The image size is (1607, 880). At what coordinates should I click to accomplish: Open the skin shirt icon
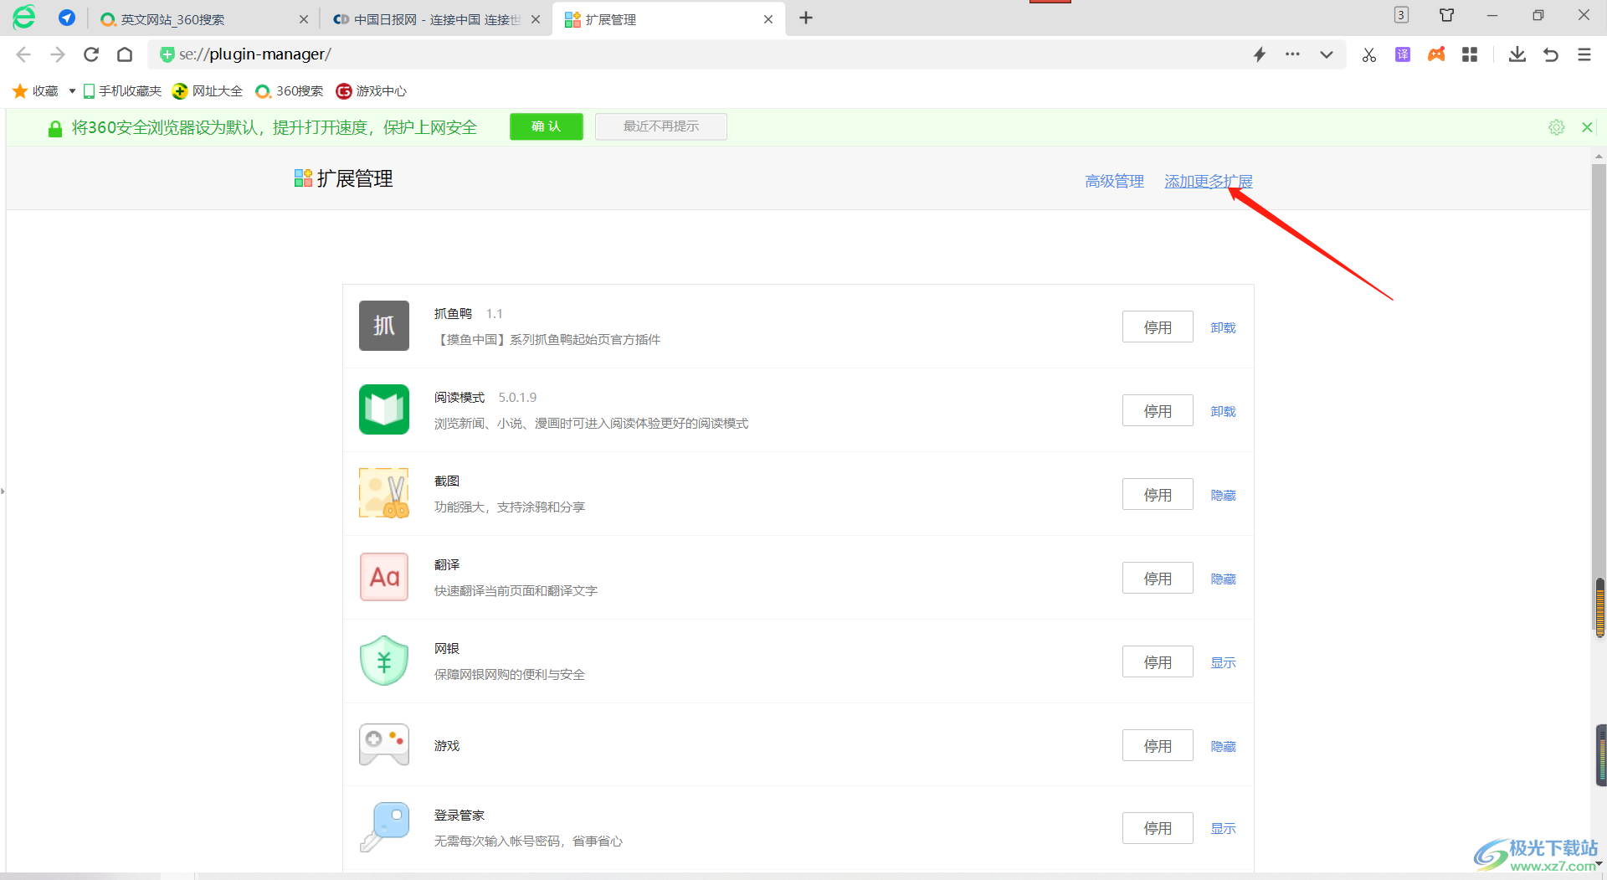coord(1446,15)
